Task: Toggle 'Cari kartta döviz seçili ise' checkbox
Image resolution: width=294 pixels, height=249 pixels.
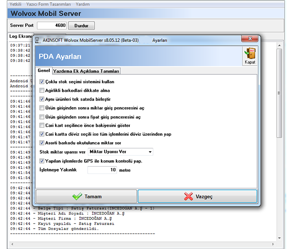Action: click(x=42, y=134)
